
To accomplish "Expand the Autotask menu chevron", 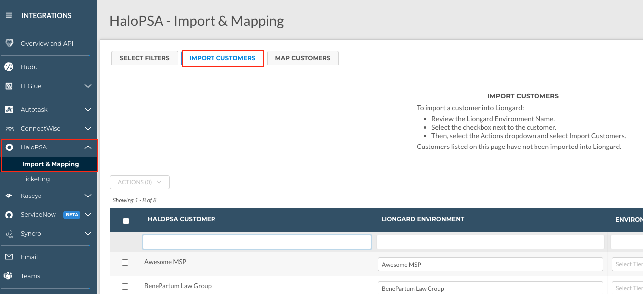I will 88,110.
